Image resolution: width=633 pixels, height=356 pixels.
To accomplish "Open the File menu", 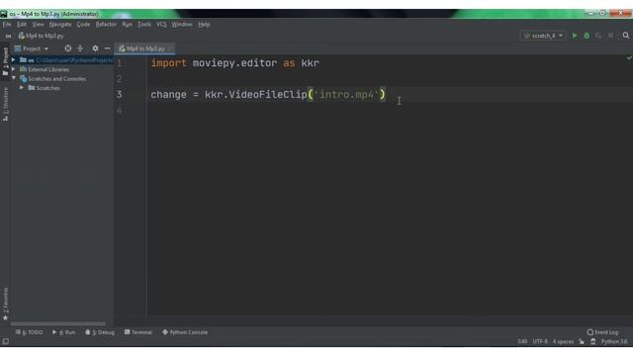I will [x=7, y=24].
